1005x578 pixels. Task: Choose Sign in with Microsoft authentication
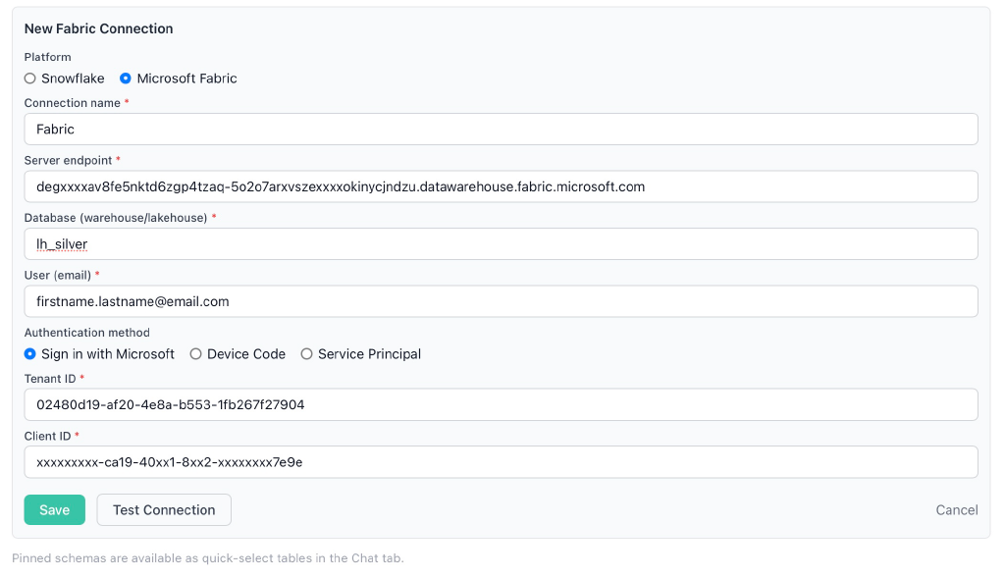[30, 353]
